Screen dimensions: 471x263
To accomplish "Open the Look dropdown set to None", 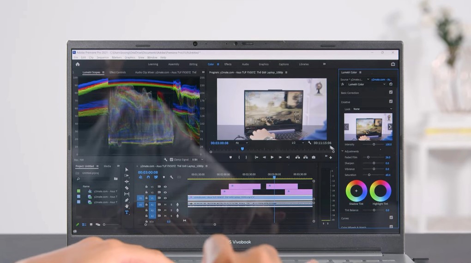I will (x=373, y=109).
